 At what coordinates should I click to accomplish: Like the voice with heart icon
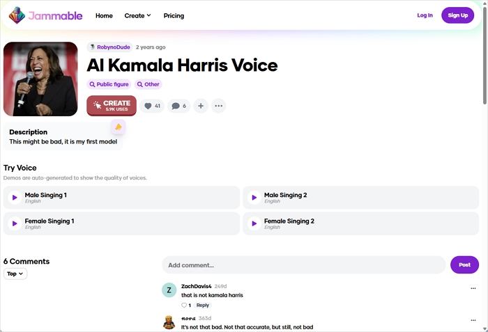[152, 106]
